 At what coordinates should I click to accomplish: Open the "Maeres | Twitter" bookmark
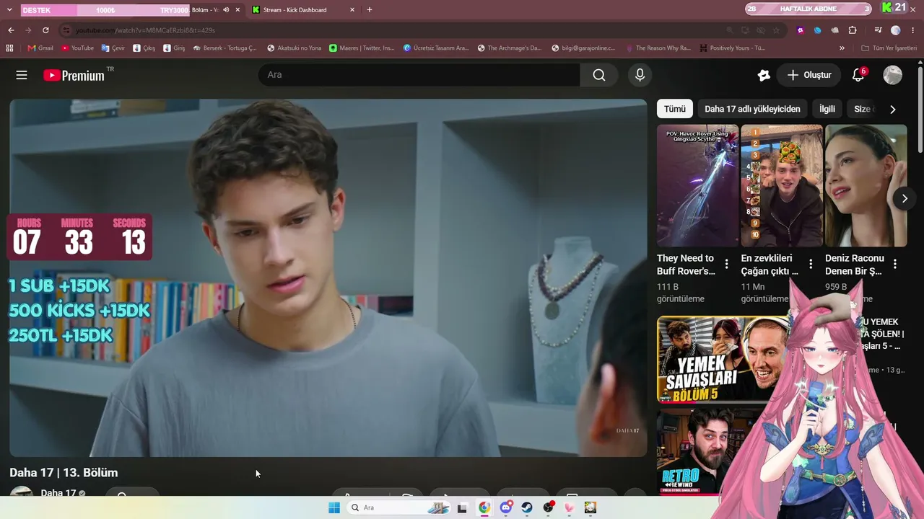coord(362,48)
